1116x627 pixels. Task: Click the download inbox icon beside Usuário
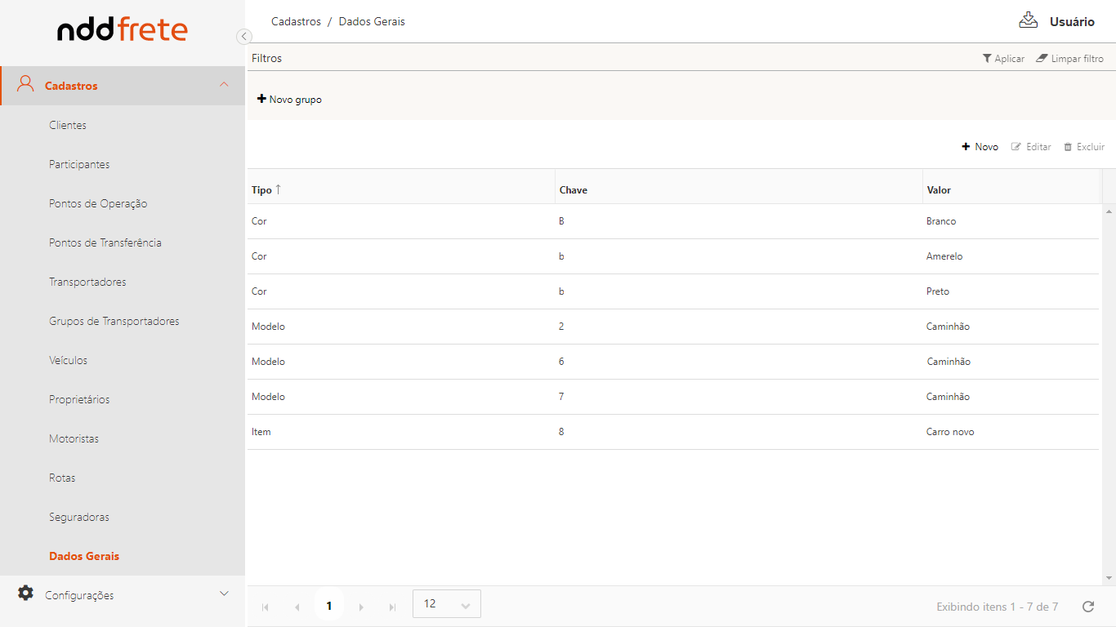coord(1028,21)
